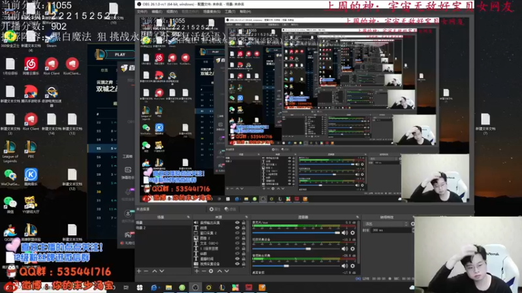522x293 pixels.
Task: Toggle visibility of 图像 2 source
Action: click(x=237, y=238)
